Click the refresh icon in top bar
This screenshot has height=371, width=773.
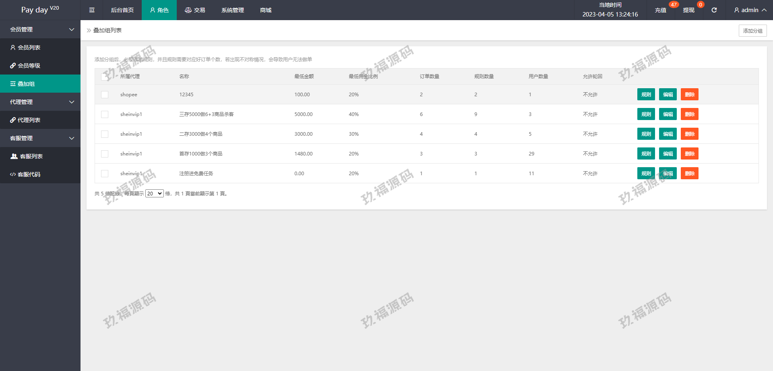714,10
